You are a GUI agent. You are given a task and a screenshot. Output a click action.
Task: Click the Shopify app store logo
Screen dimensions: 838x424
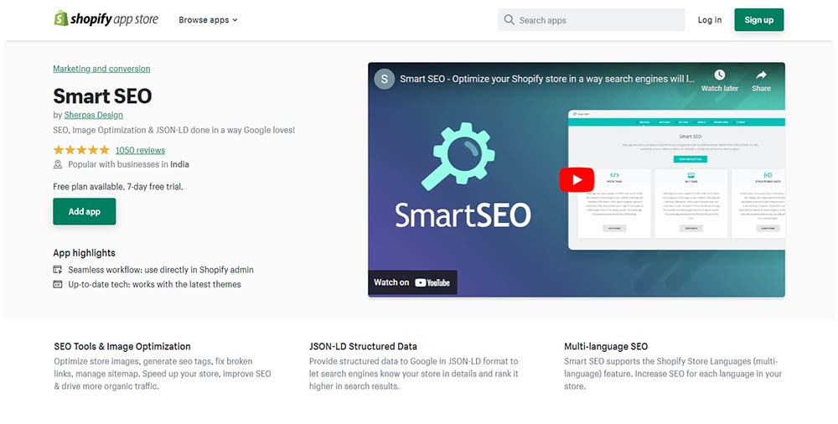[x=106, y=19]
